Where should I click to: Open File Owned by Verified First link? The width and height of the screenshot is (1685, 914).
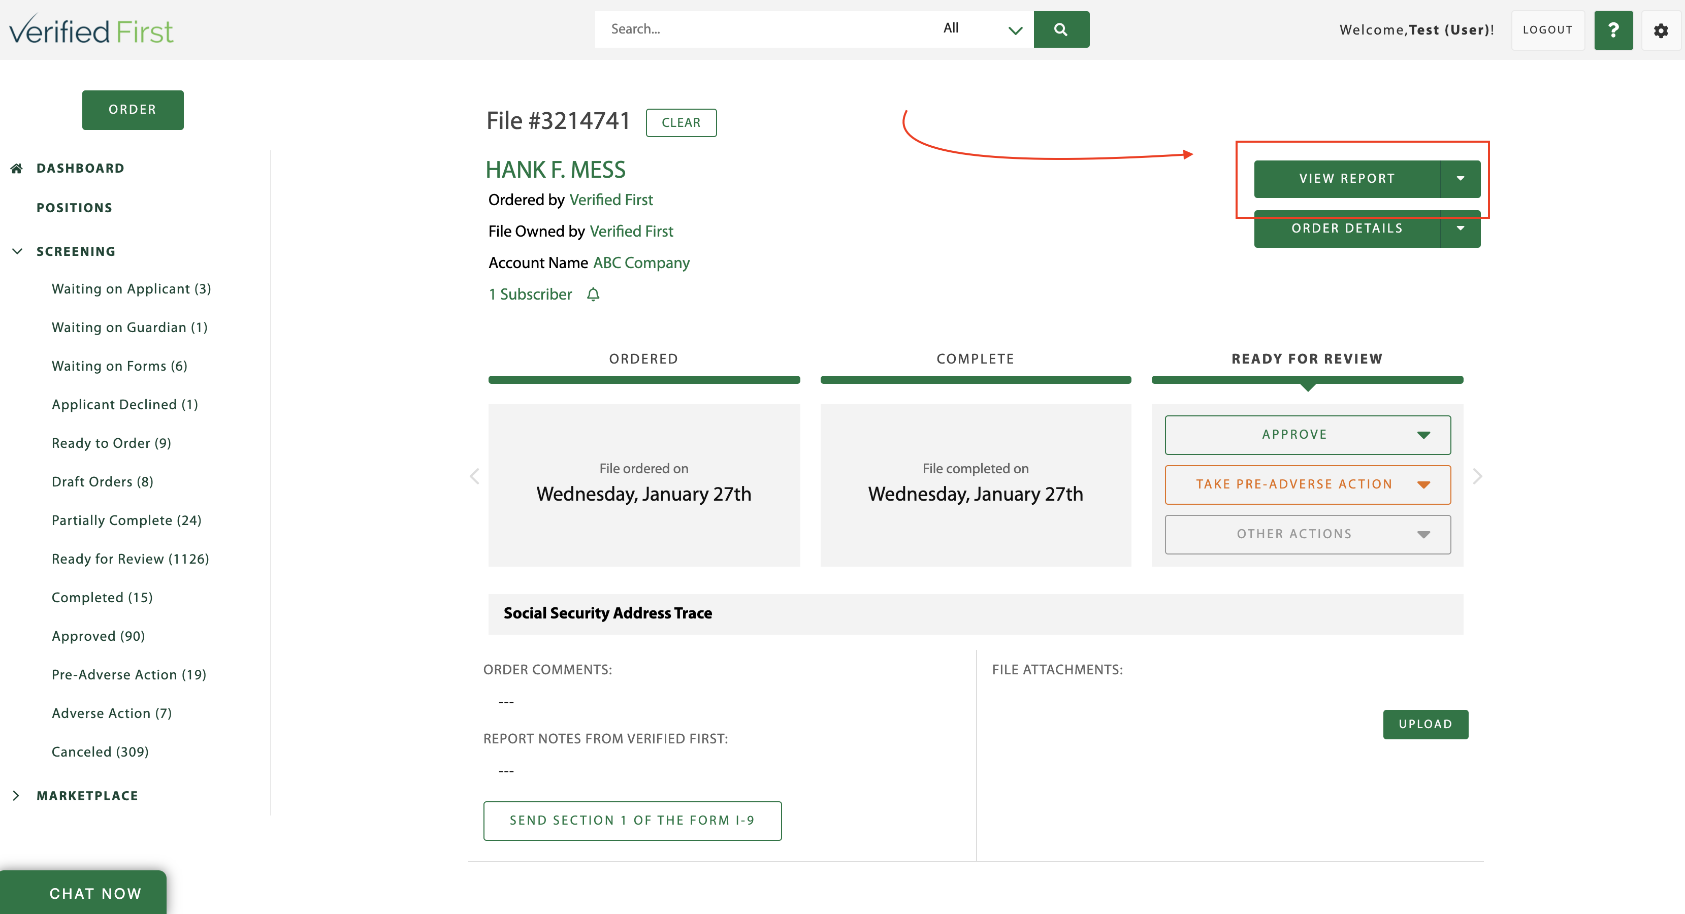click(x=631, y=231)
